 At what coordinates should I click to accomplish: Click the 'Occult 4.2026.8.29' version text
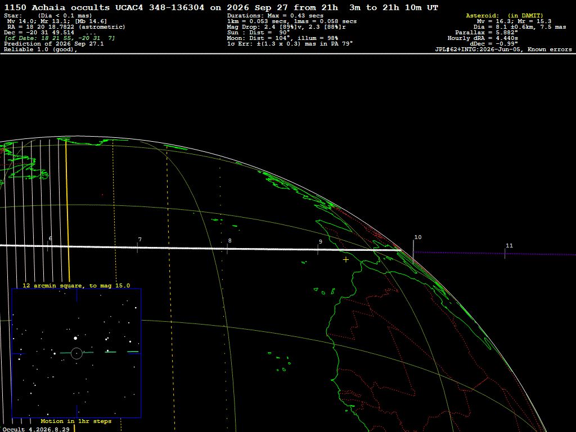[x=35, y=429]
